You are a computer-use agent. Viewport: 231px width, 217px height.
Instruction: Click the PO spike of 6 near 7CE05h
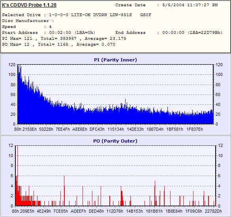pos(64,191)
